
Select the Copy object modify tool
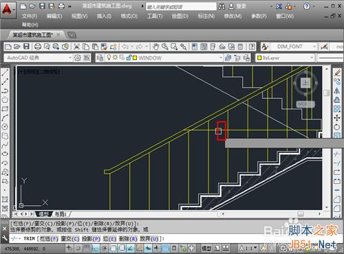(337, 82)
